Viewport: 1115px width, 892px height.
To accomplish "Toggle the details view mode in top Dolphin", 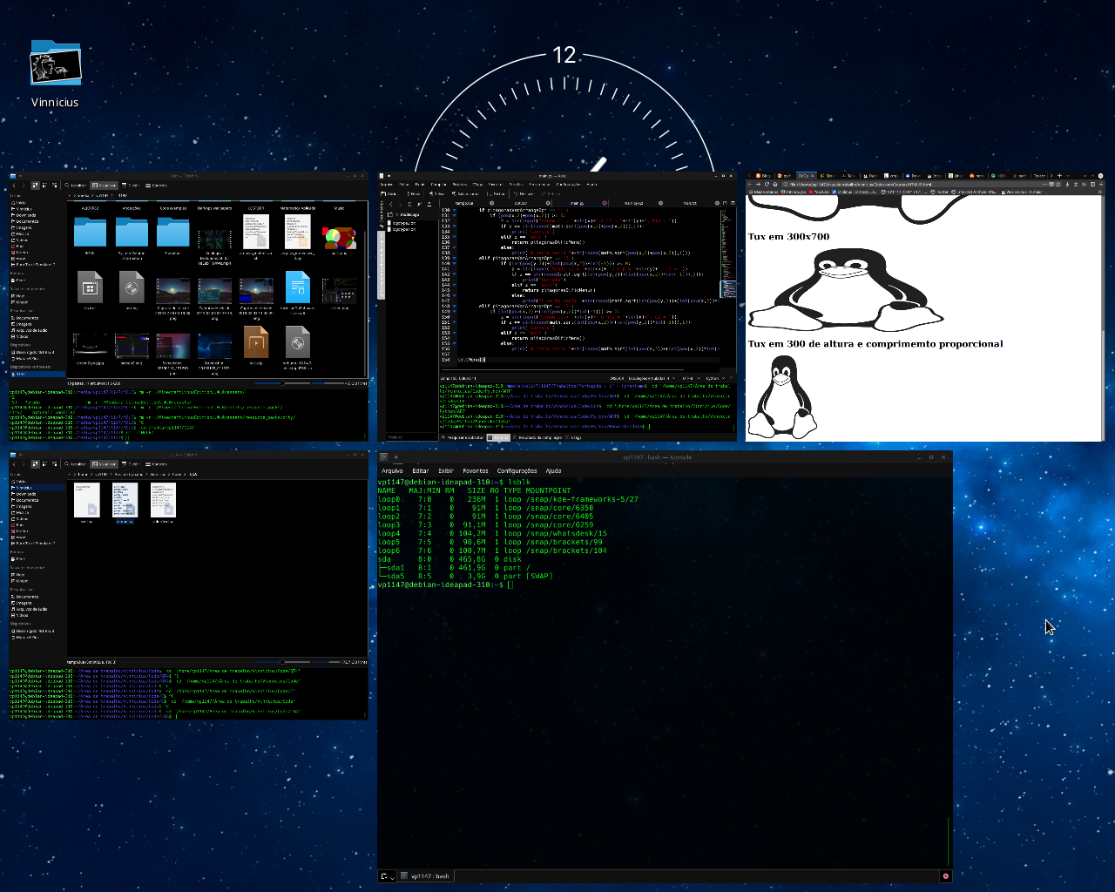I will click(55, 185).
